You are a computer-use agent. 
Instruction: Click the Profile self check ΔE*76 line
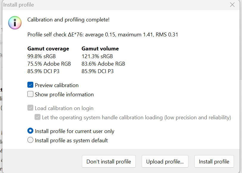click(103, 35)
